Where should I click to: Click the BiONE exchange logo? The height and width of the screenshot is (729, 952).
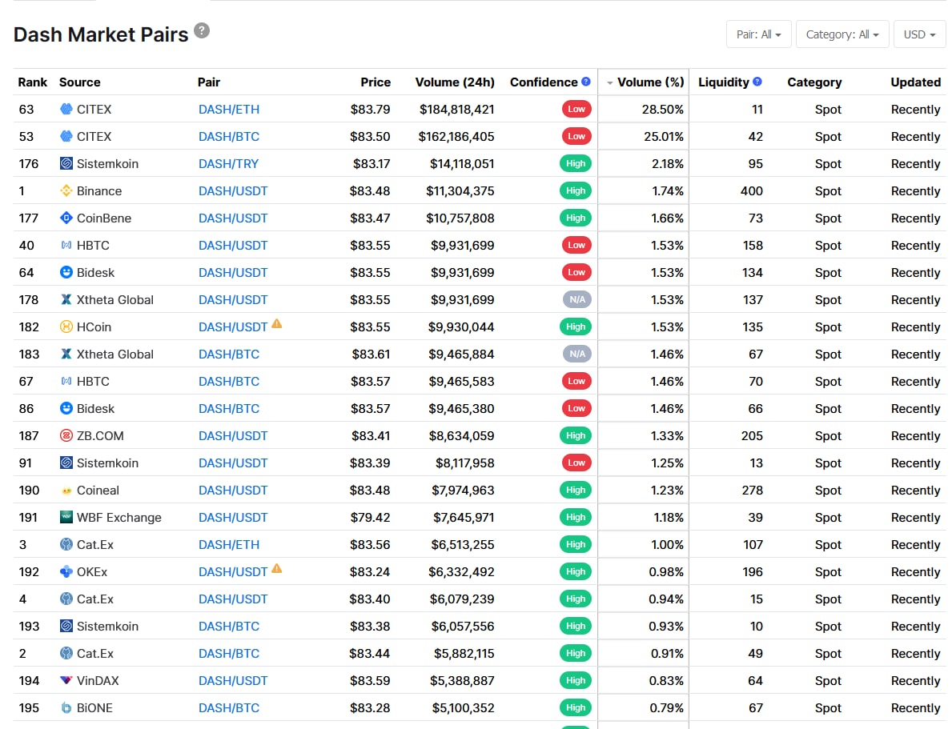click(66, 707)
